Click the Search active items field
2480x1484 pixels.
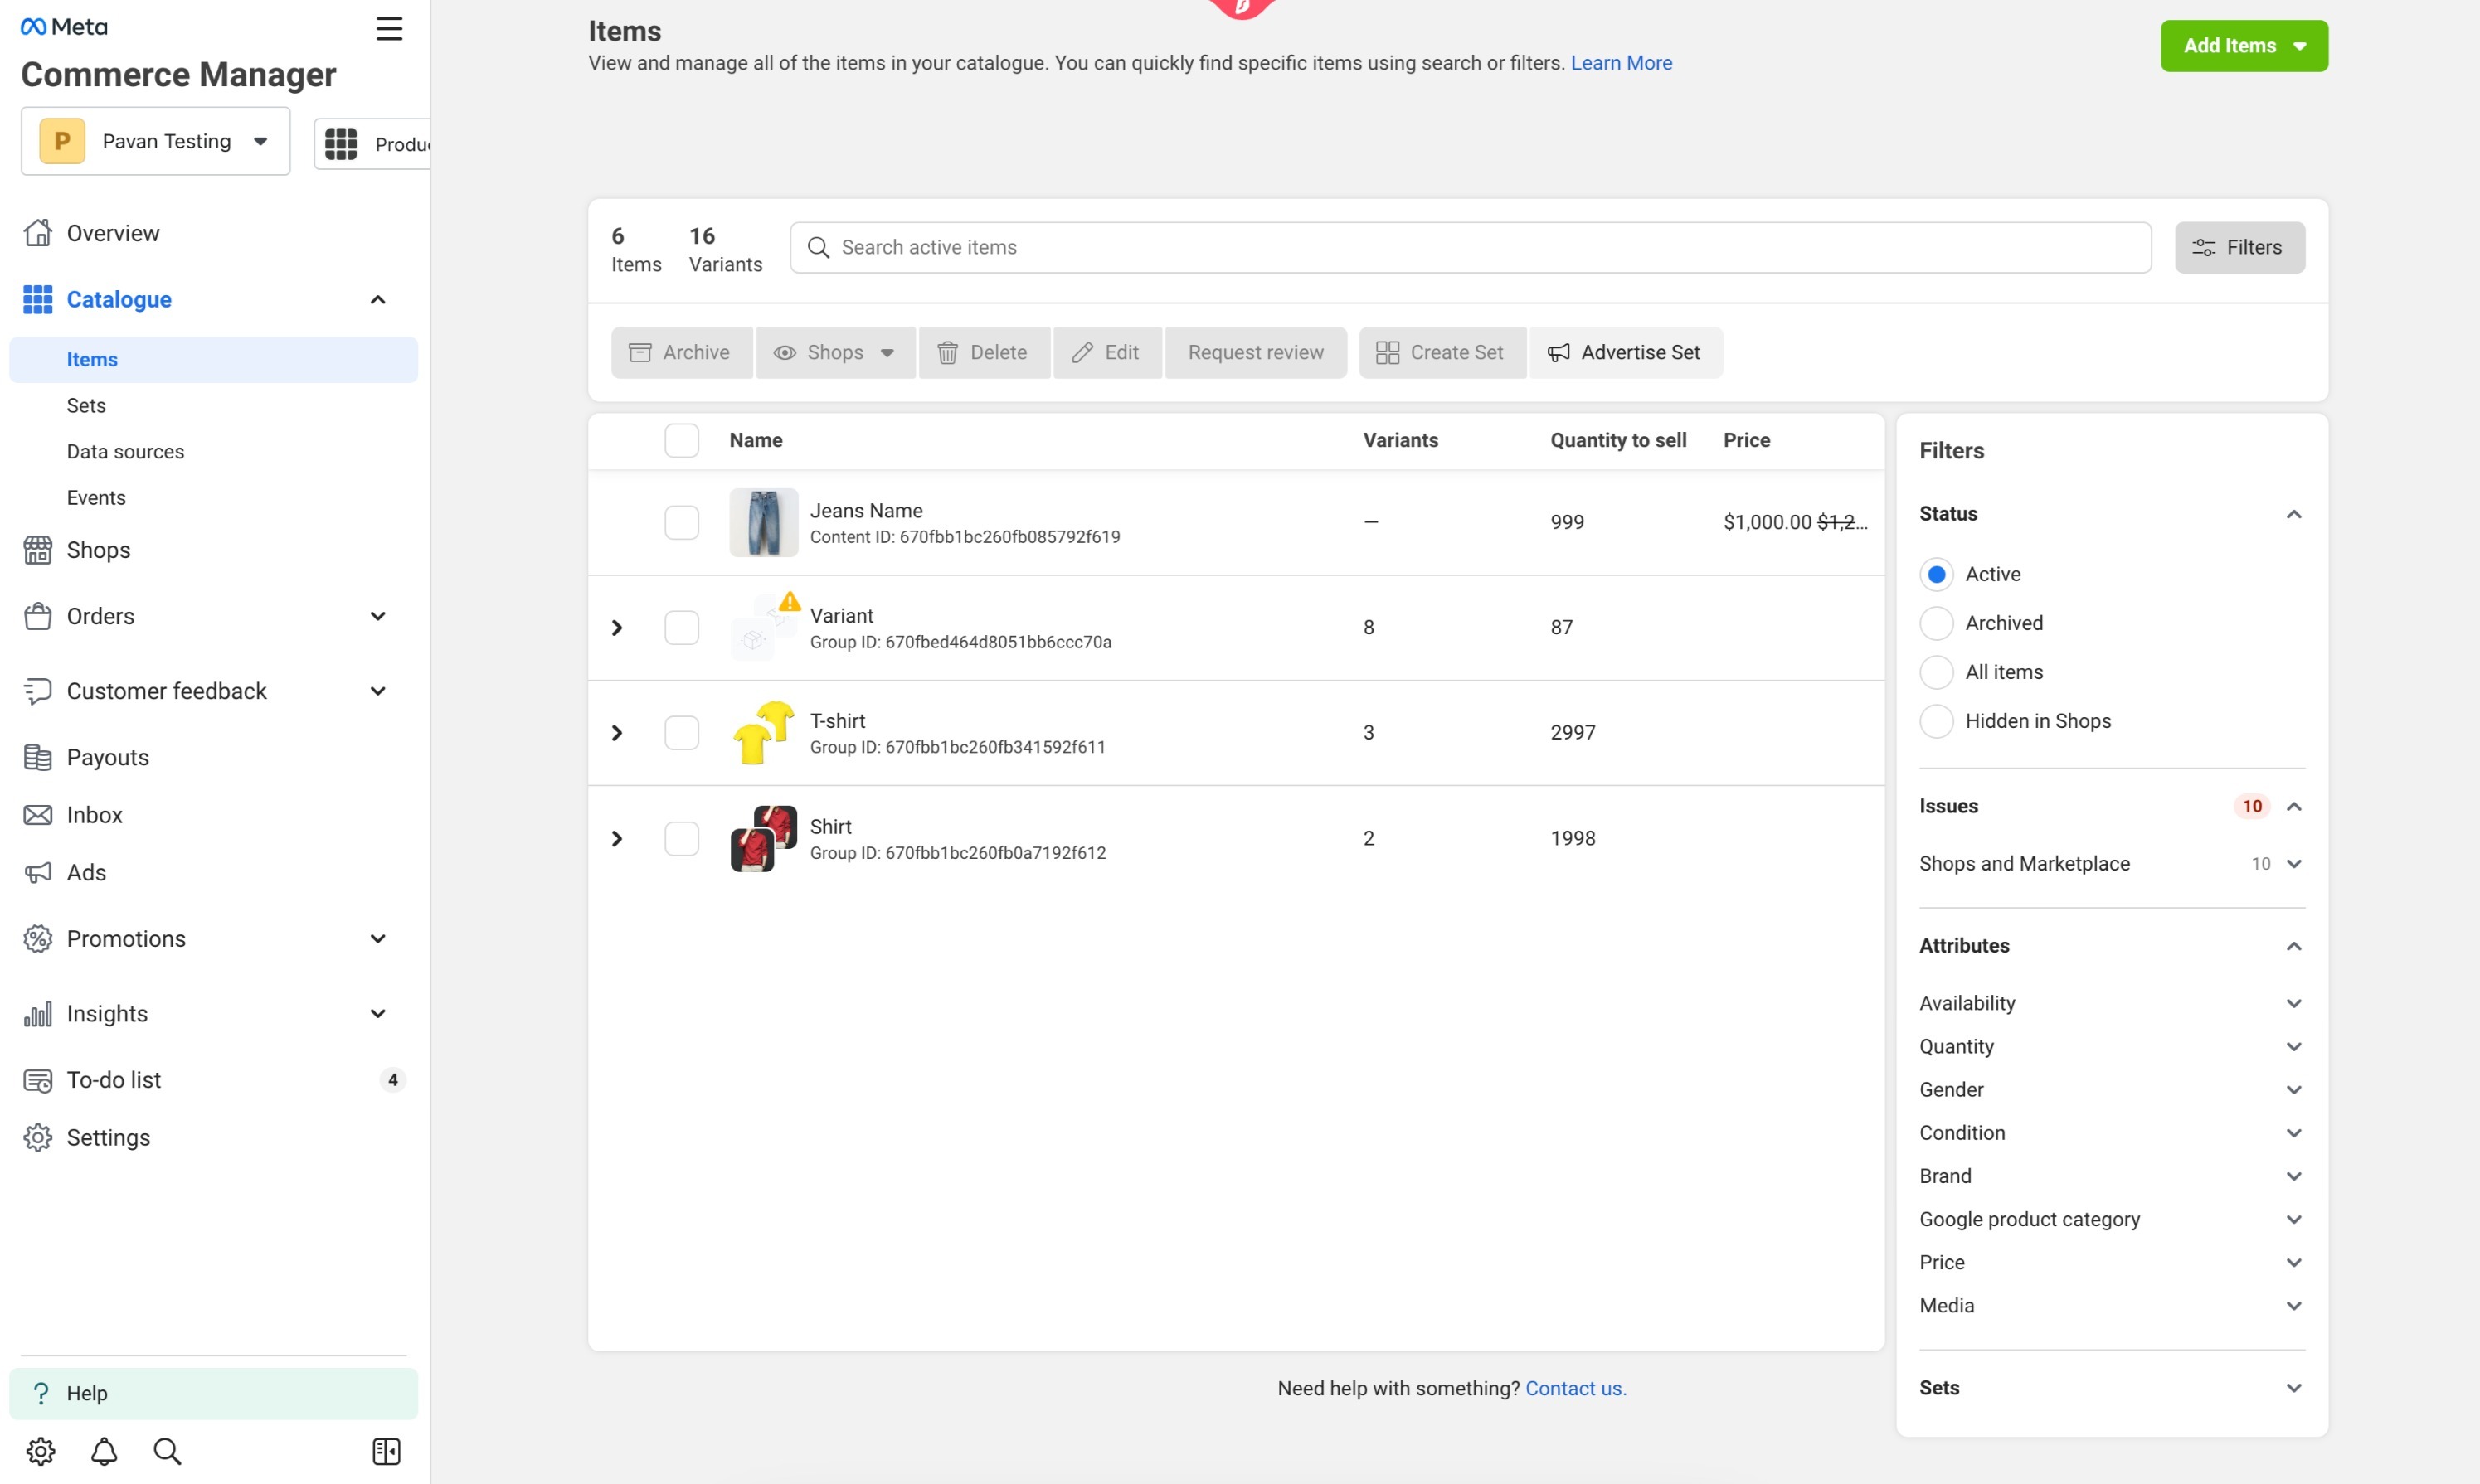(1471, 247)
